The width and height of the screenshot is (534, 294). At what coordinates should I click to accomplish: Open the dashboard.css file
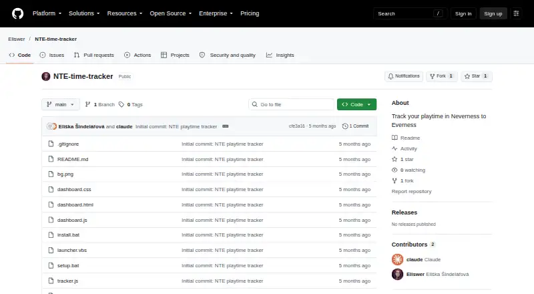(74, 189)
